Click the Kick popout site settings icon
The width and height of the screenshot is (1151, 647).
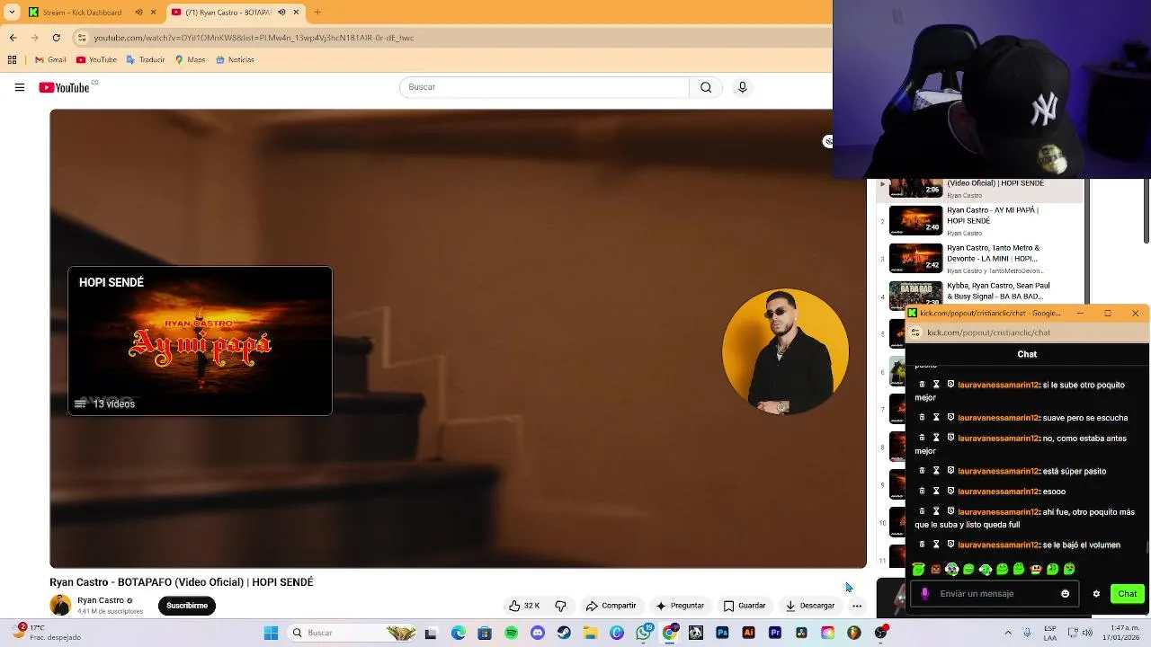coord(916,332)
